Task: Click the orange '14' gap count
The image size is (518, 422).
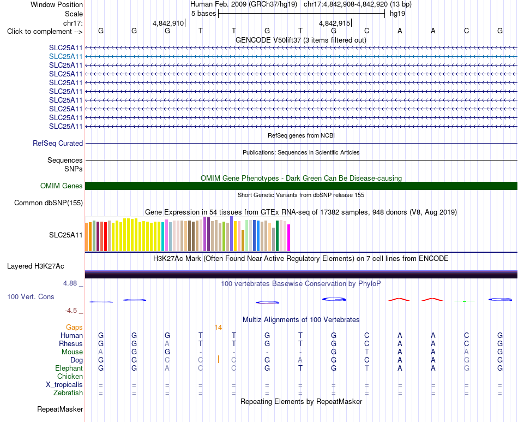Action: click(x=218, y=328)
